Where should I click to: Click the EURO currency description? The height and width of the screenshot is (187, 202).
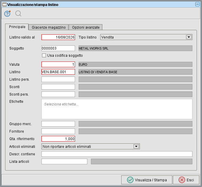[135, 65]
